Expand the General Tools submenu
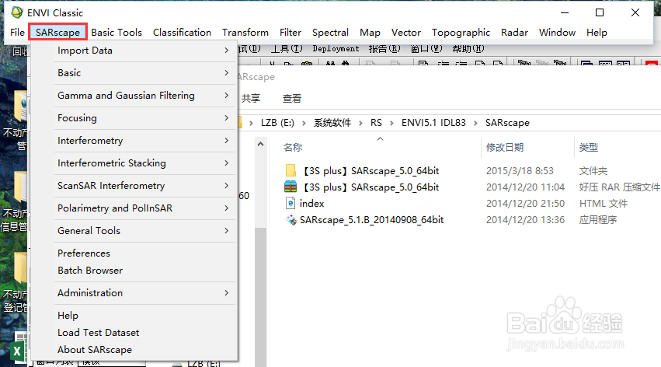Image resolution: width=661 pixels, height=367 pixels. tap(144, 231)
